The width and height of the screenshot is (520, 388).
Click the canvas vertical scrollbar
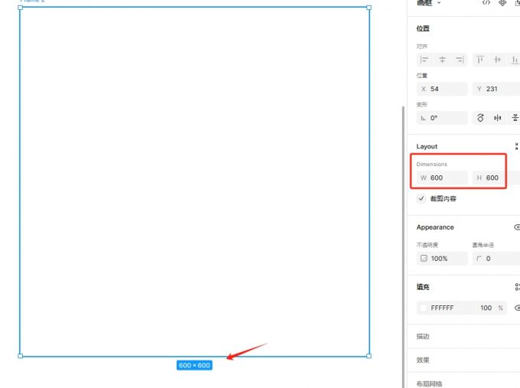coord(403,247)
